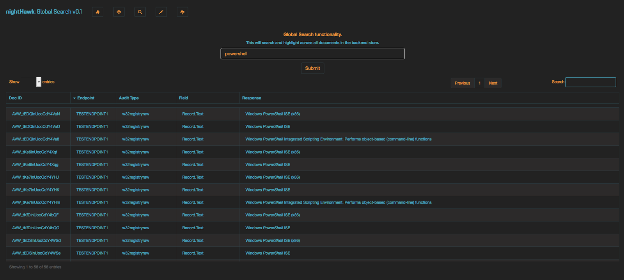This screenshot has height=280, width=624.
Task: Click Integrated Scripting Environment response, row AVW_tKe7inUocCdY4YHm
Action: pos(339,202)
